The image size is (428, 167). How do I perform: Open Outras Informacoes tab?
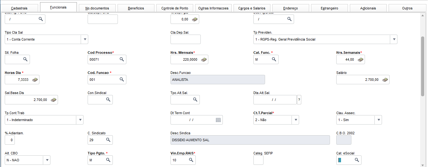213,8
